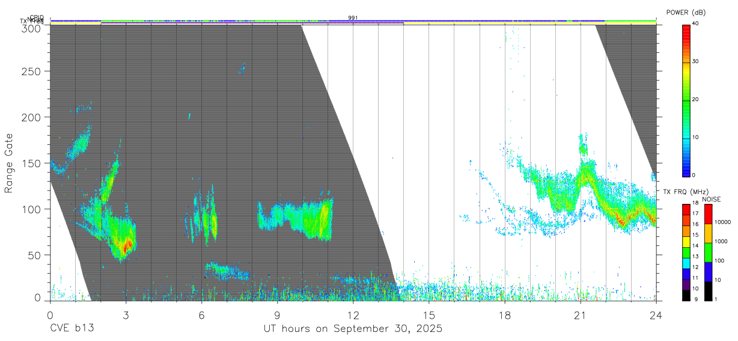Click the 21 hour tick on the UT axis
Viewport: 738px width, 341px height.
(580, 315)
